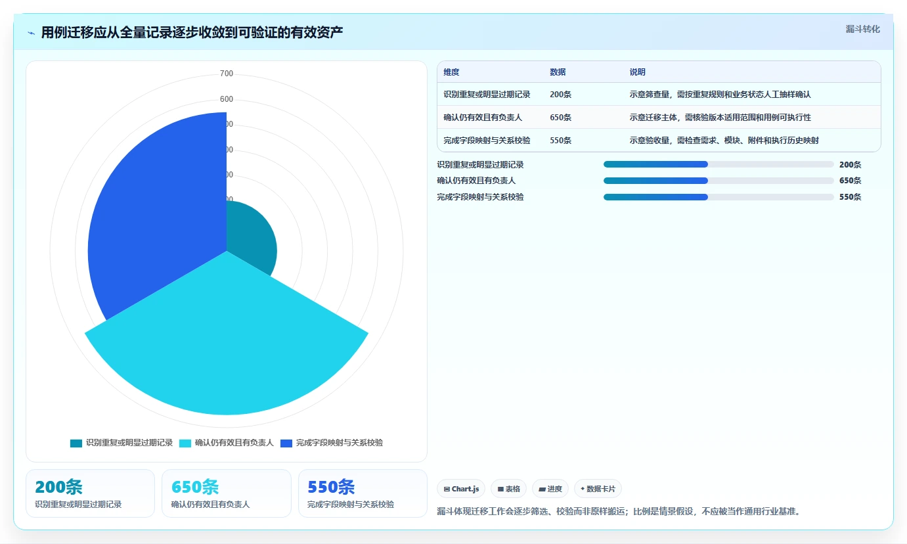
Task: Click the 数据 column header
Action: tap(558, 72)
